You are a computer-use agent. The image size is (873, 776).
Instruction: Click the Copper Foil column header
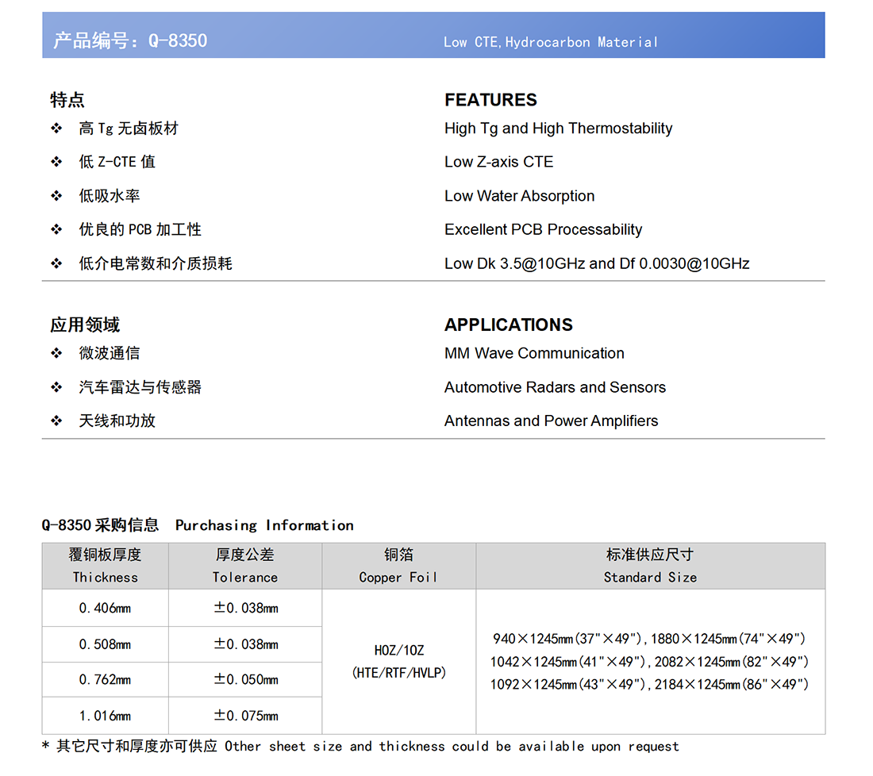[398, 567]
